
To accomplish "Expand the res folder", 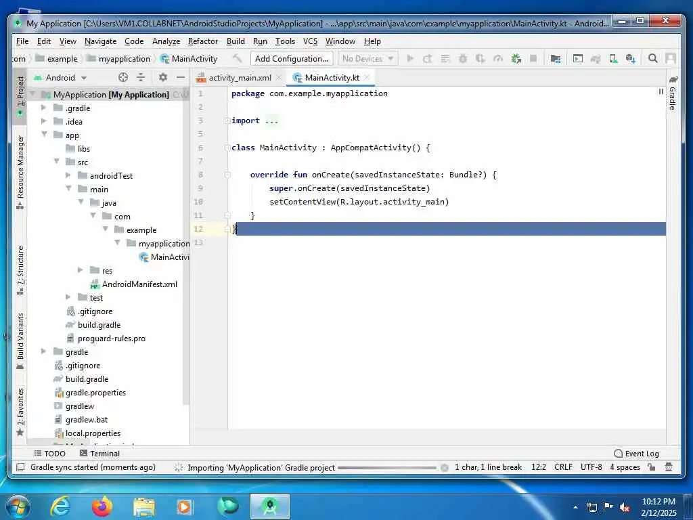I will (81, 270).
